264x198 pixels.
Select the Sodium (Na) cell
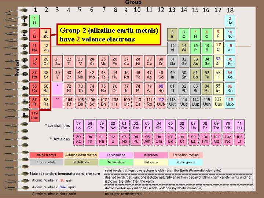point(34,48)
